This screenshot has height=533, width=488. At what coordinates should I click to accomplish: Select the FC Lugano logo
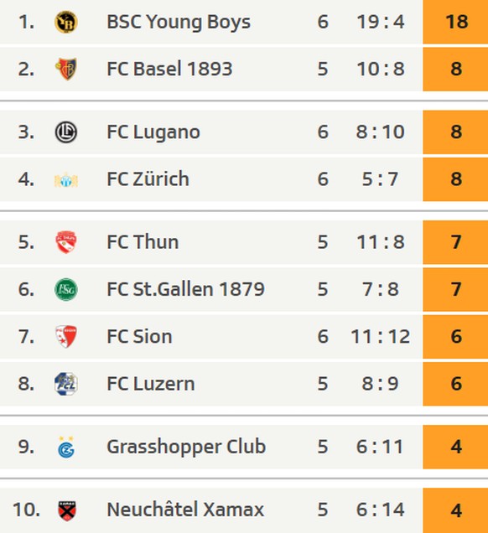click(x=66, y=132)
